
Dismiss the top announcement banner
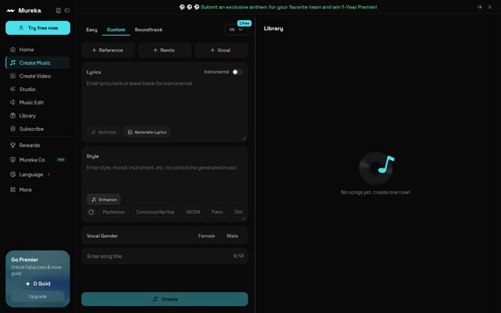tap(490, 7)
